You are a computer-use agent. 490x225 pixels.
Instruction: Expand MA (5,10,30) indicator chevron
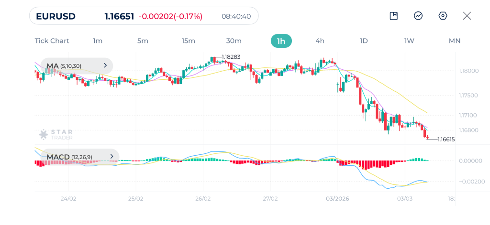tap(105, 65)
